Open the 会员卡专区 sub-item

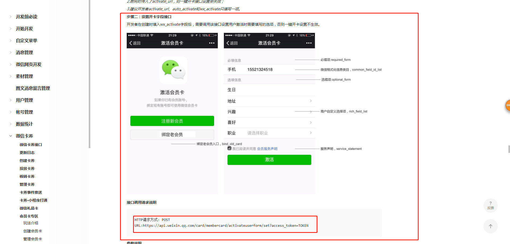[29, 216]
